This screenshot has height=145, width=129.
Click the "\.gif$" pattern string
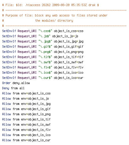pos(45,47)
